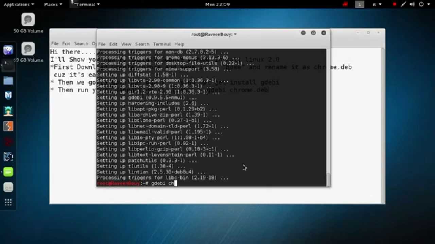Open the workspace 1 indicator
This screenshot has width=435, height=244.
pyautogui.click(x=360, y=4)
